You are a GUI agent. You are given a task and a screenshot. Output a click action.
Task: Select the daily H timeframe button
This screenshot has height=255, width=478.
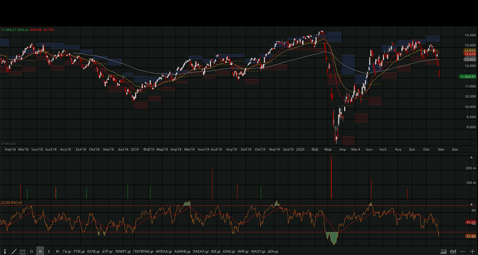coord(40,252)
